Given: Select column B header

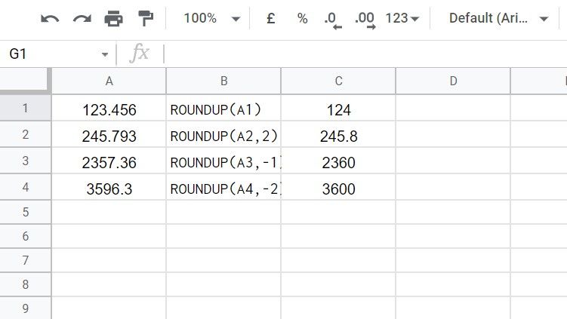Looking at the screenshot, I should (223, 81).
